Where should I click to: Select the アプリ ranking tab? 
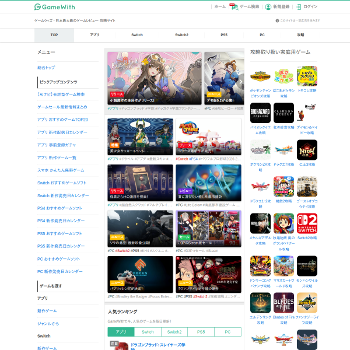click(121, 332)
